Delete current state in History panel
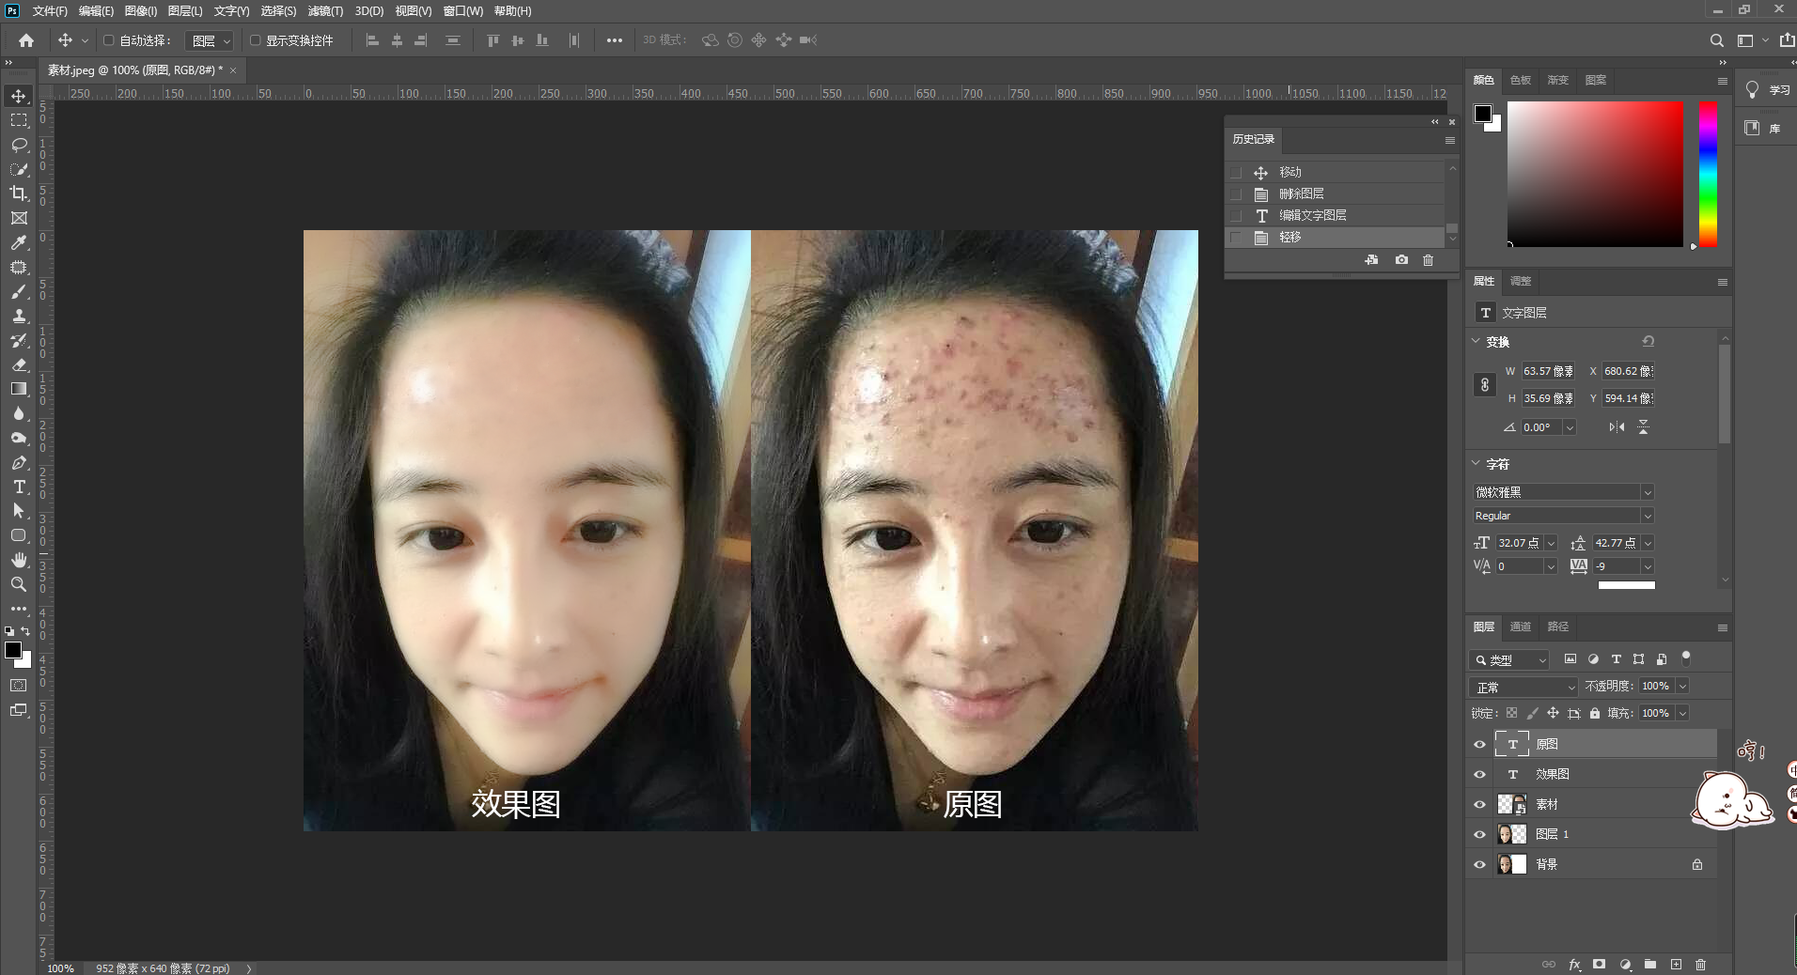 1428,260
